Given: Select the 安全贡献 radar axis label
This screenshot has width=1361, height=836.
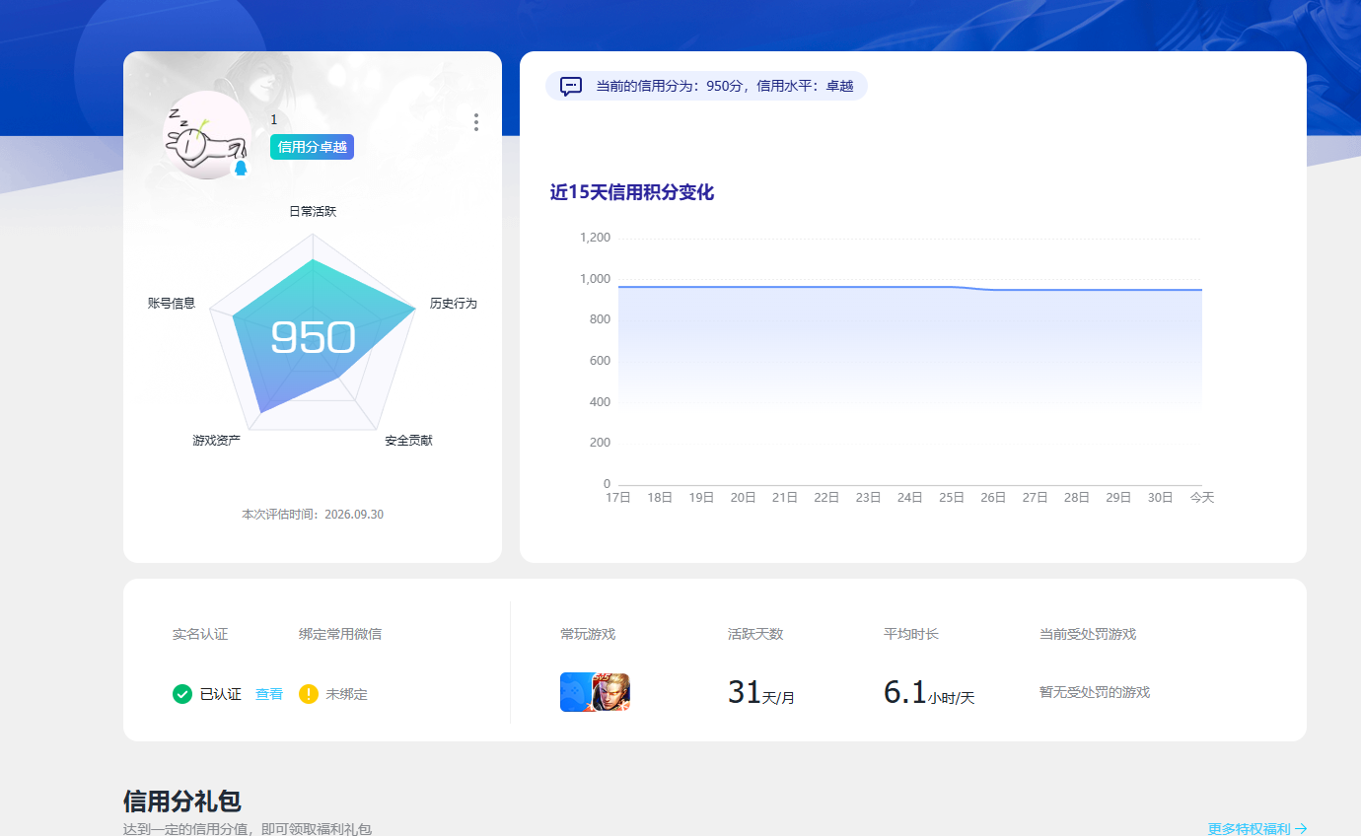Looking at the screenshot, I should [408, 441].
